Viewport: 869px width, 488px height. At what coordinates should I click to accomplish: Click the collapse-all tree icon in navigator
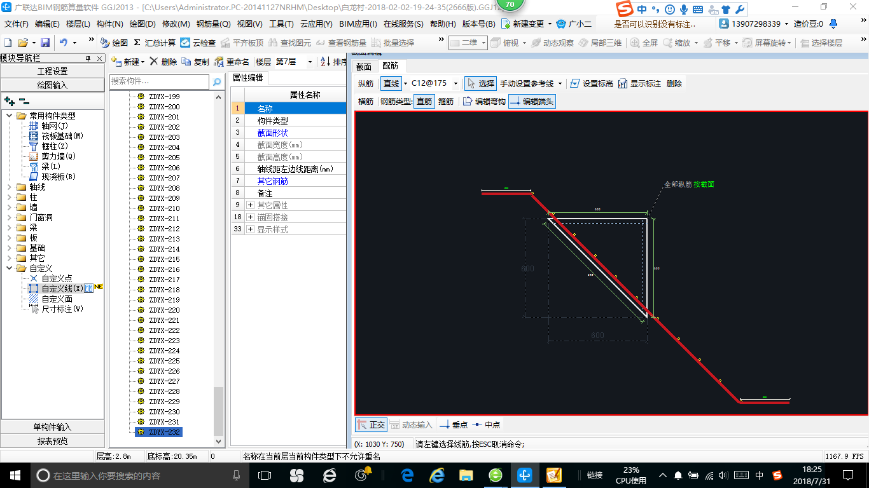click(24, 100)
